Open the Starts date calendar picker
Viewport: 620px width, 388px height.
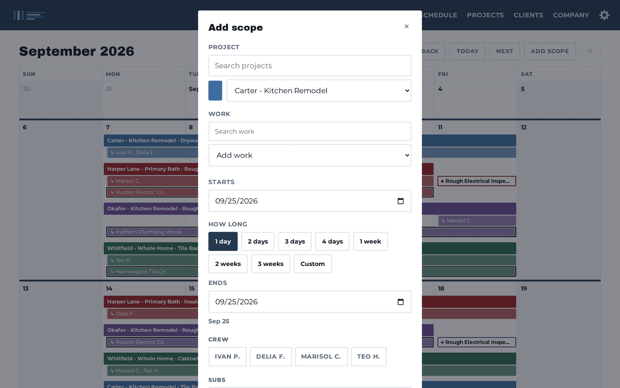click(400, 201)
